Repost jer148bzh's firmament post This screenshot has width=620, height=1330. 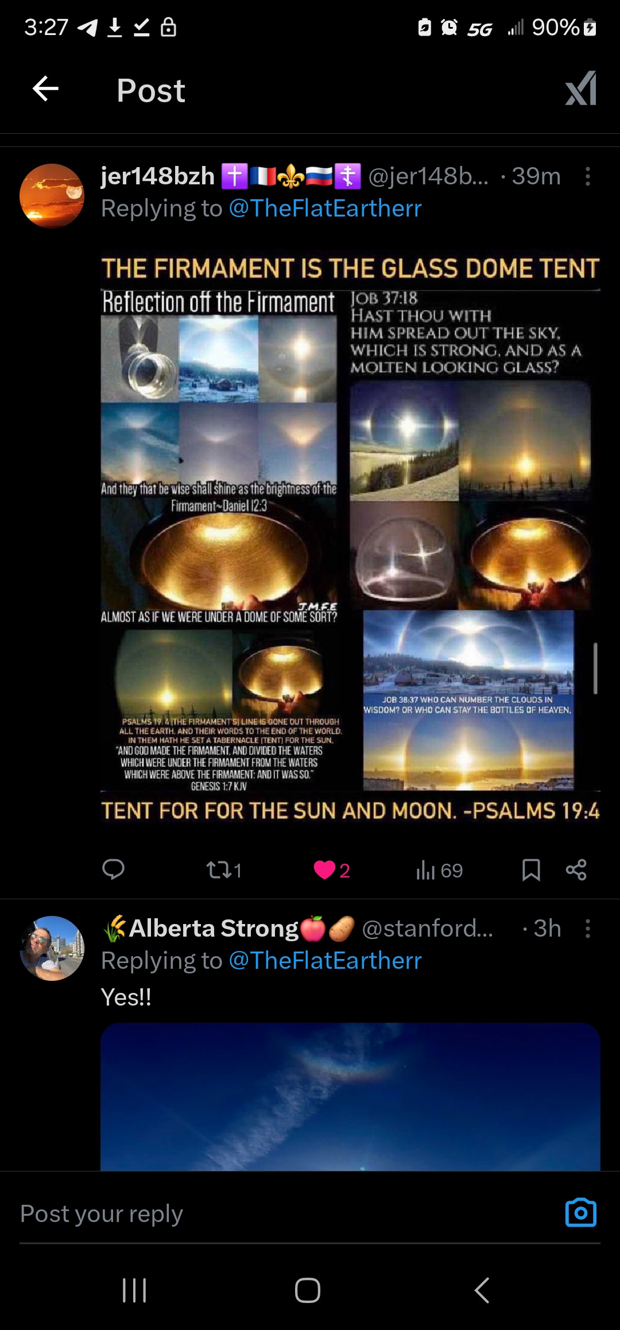pyautogui.click(x=224, y=870)
